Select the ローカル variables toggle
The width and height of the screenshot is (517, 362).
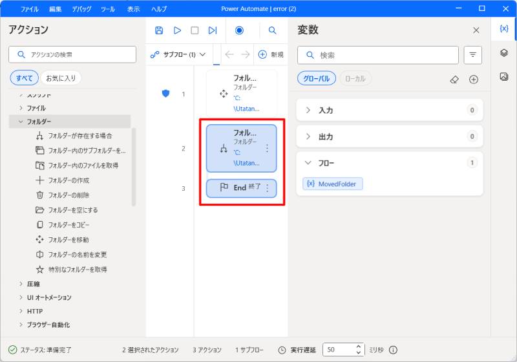click(x=355, y=78)
